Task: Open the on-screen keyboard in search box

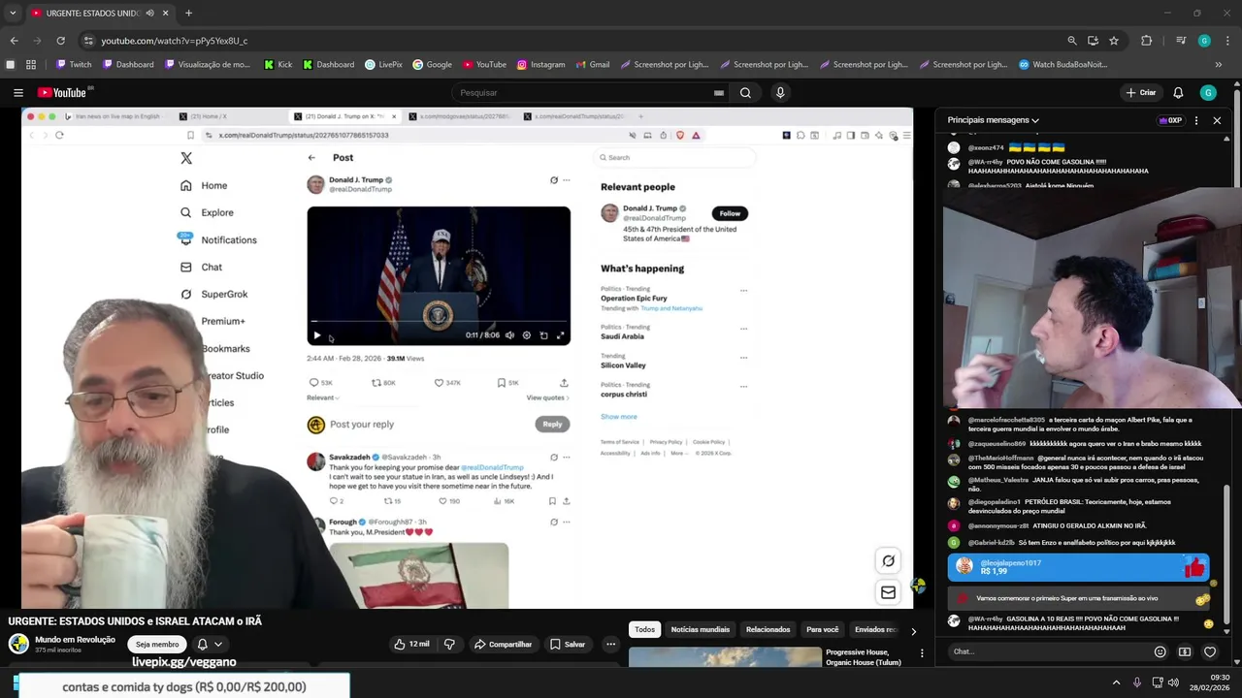Action: (719, 93)
